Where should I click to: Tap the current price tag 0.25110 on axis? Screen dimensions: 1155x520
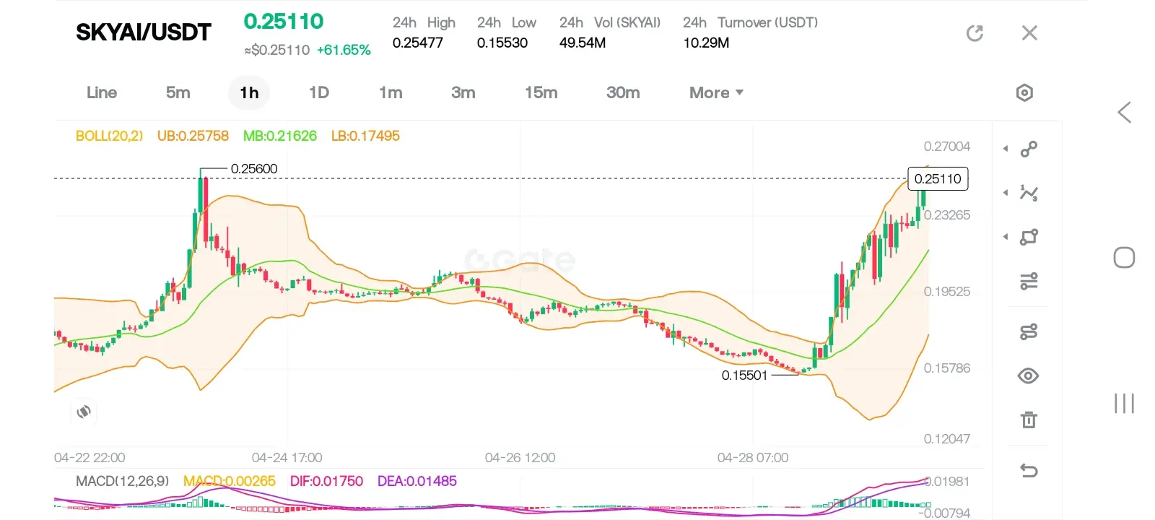click(x=938, y=178)
